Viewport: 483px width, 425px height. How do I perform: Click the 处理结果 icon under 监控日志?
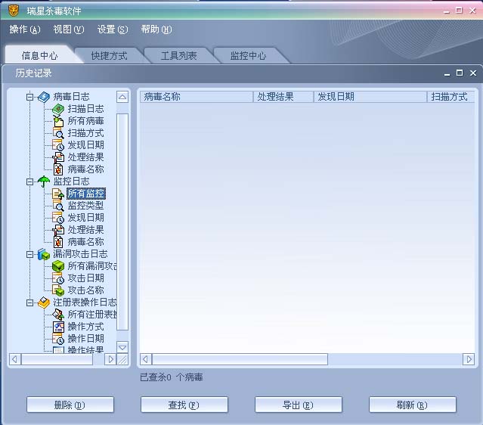tap(58, 230)
